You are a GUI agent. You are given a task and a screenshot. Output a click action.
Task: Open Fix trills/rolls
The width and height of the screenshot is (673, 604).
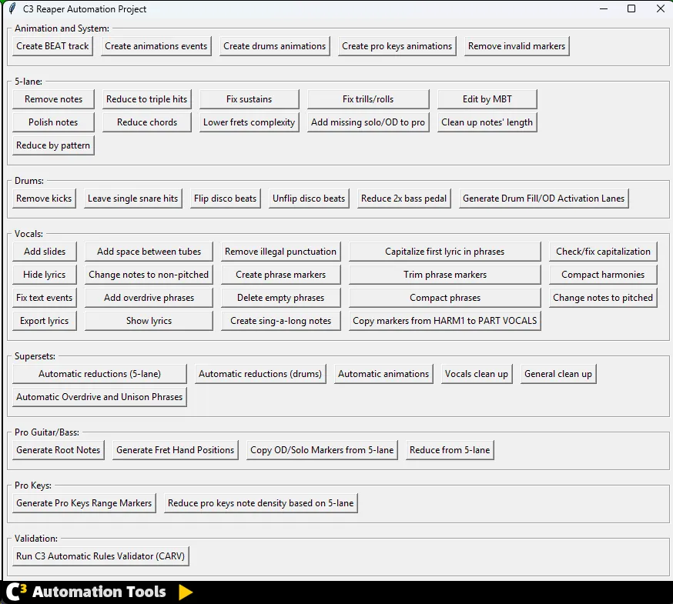pos(368,99)
